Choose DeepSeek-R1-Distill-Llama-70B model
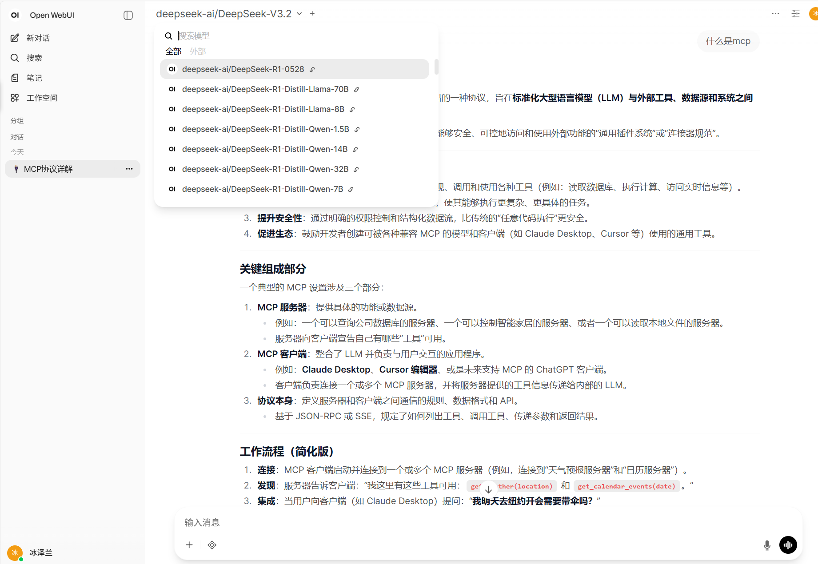818x564 pixels. click(265, 89)
